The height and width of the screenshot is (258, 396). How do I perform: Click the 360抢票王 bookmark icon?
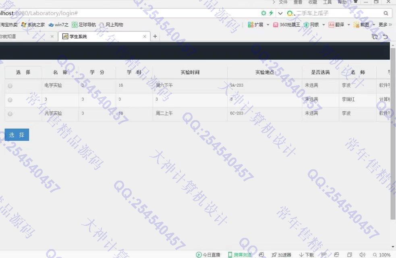pyautogui.click(x=276, y=25)
